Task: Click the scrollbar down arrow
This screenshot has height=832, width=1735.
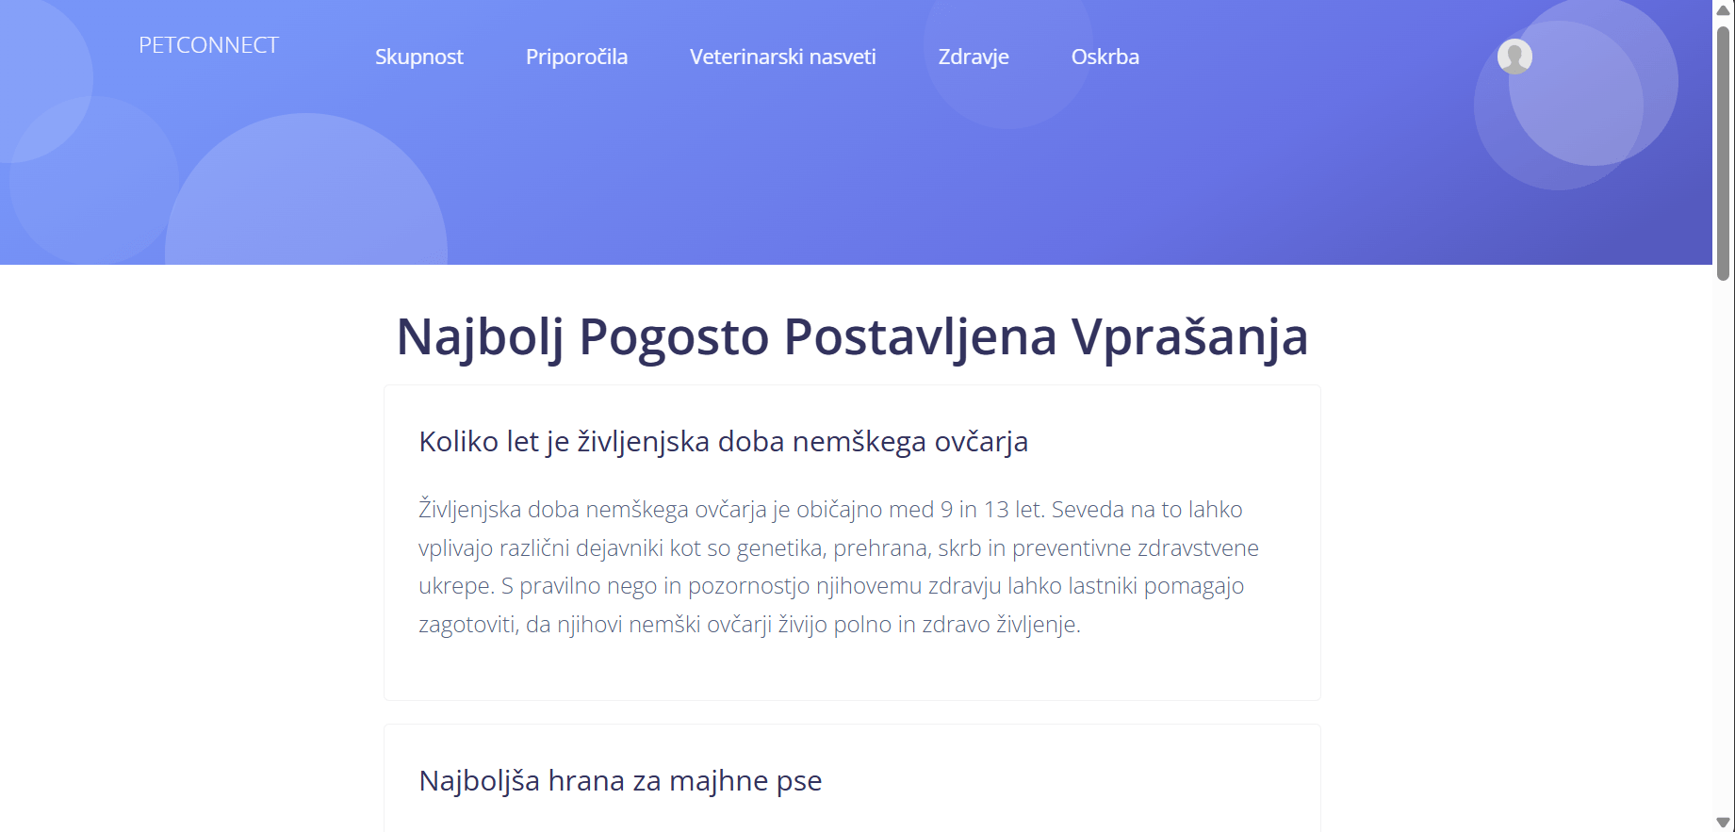Action: pyautogui.click(x=1724, y=823)
